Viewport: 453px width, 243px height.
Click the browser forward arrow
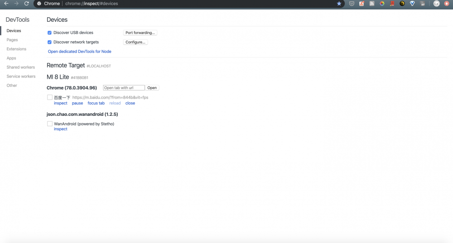(16, 4)
